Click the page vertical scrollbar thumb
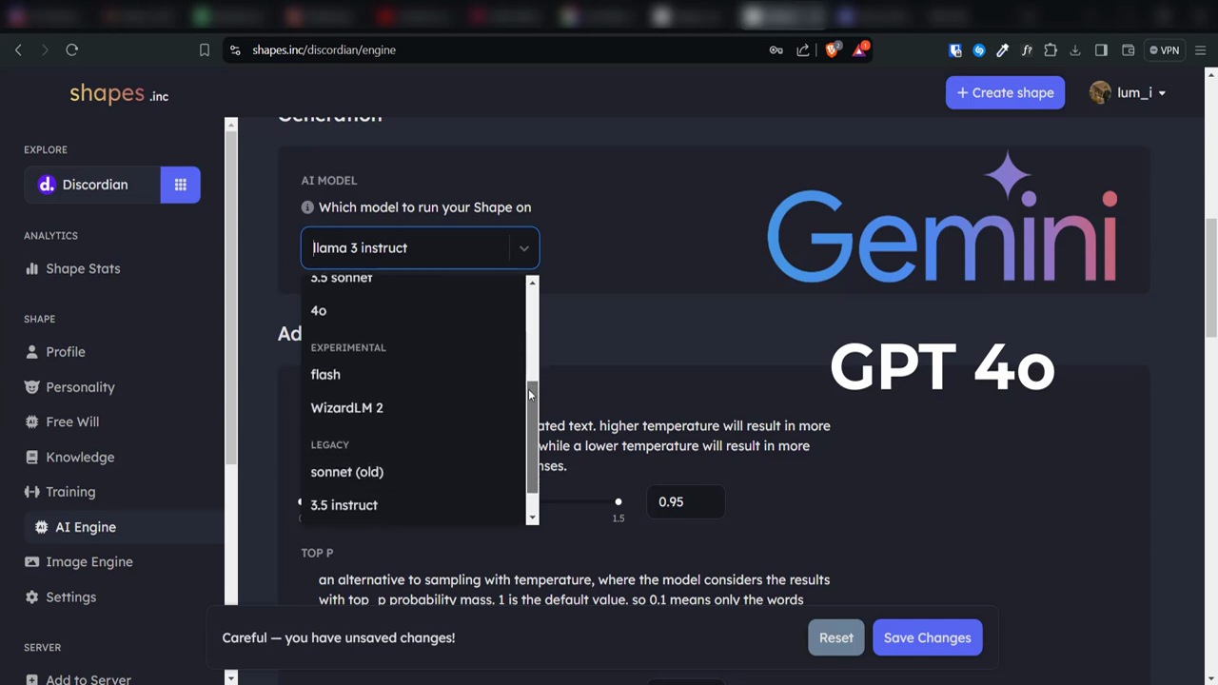Viewport: 1218px width, 685px height. [x=1211, y=276]
